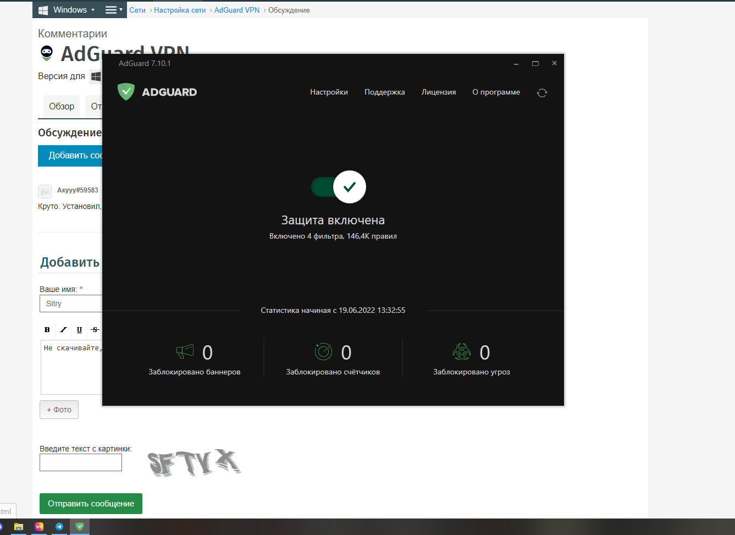The image size is (735, 535).
Task: Open Telegram from the taskbar
Action: 59,527
